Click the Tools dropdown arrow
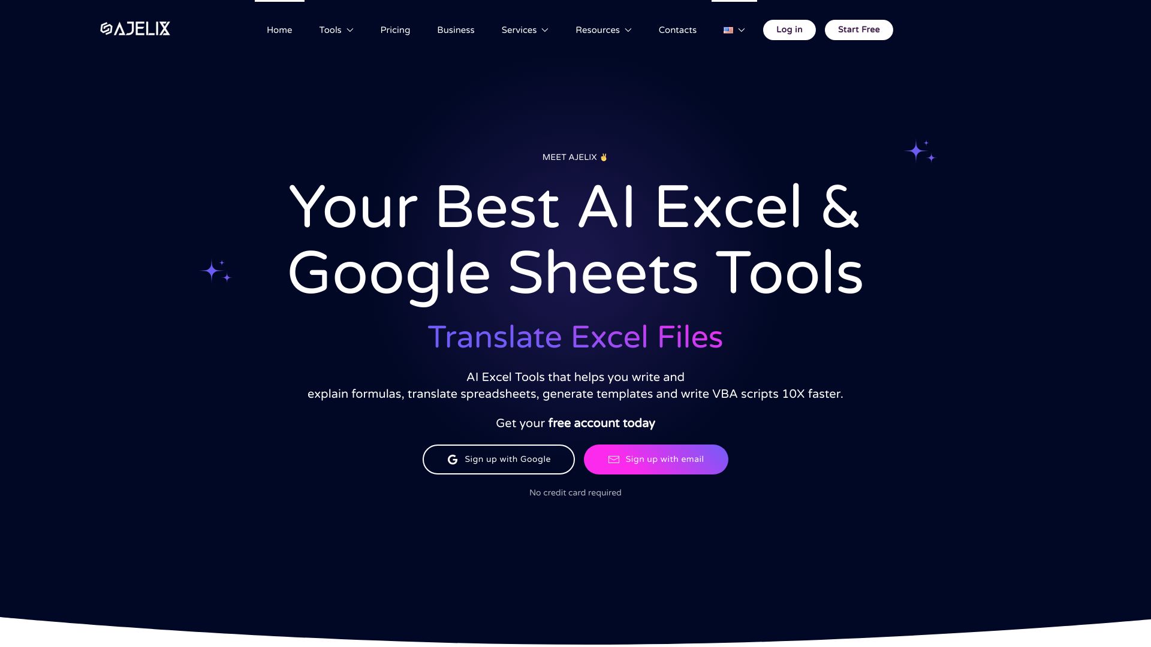1151x647 pixels. 350,30
